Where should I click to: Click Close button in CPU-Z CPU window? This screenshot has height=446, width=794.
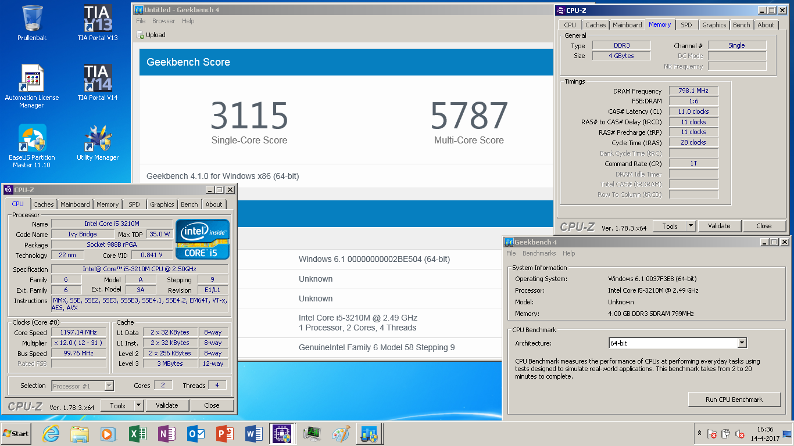pyautogui.click(x=212, y=405)
